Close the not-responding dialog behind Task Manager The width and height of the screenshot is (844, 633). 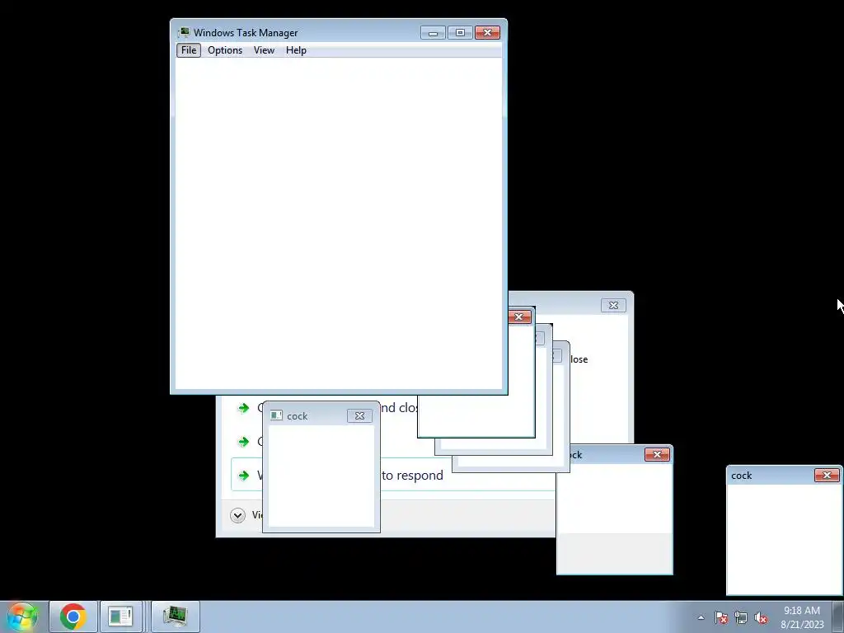(x=613, y=305)
